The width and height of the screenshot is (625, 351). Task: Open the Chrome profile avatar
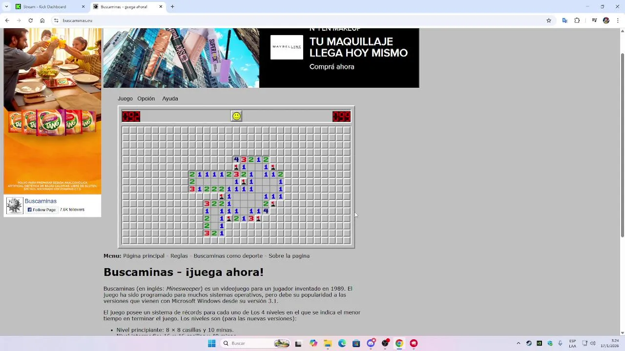606,20
